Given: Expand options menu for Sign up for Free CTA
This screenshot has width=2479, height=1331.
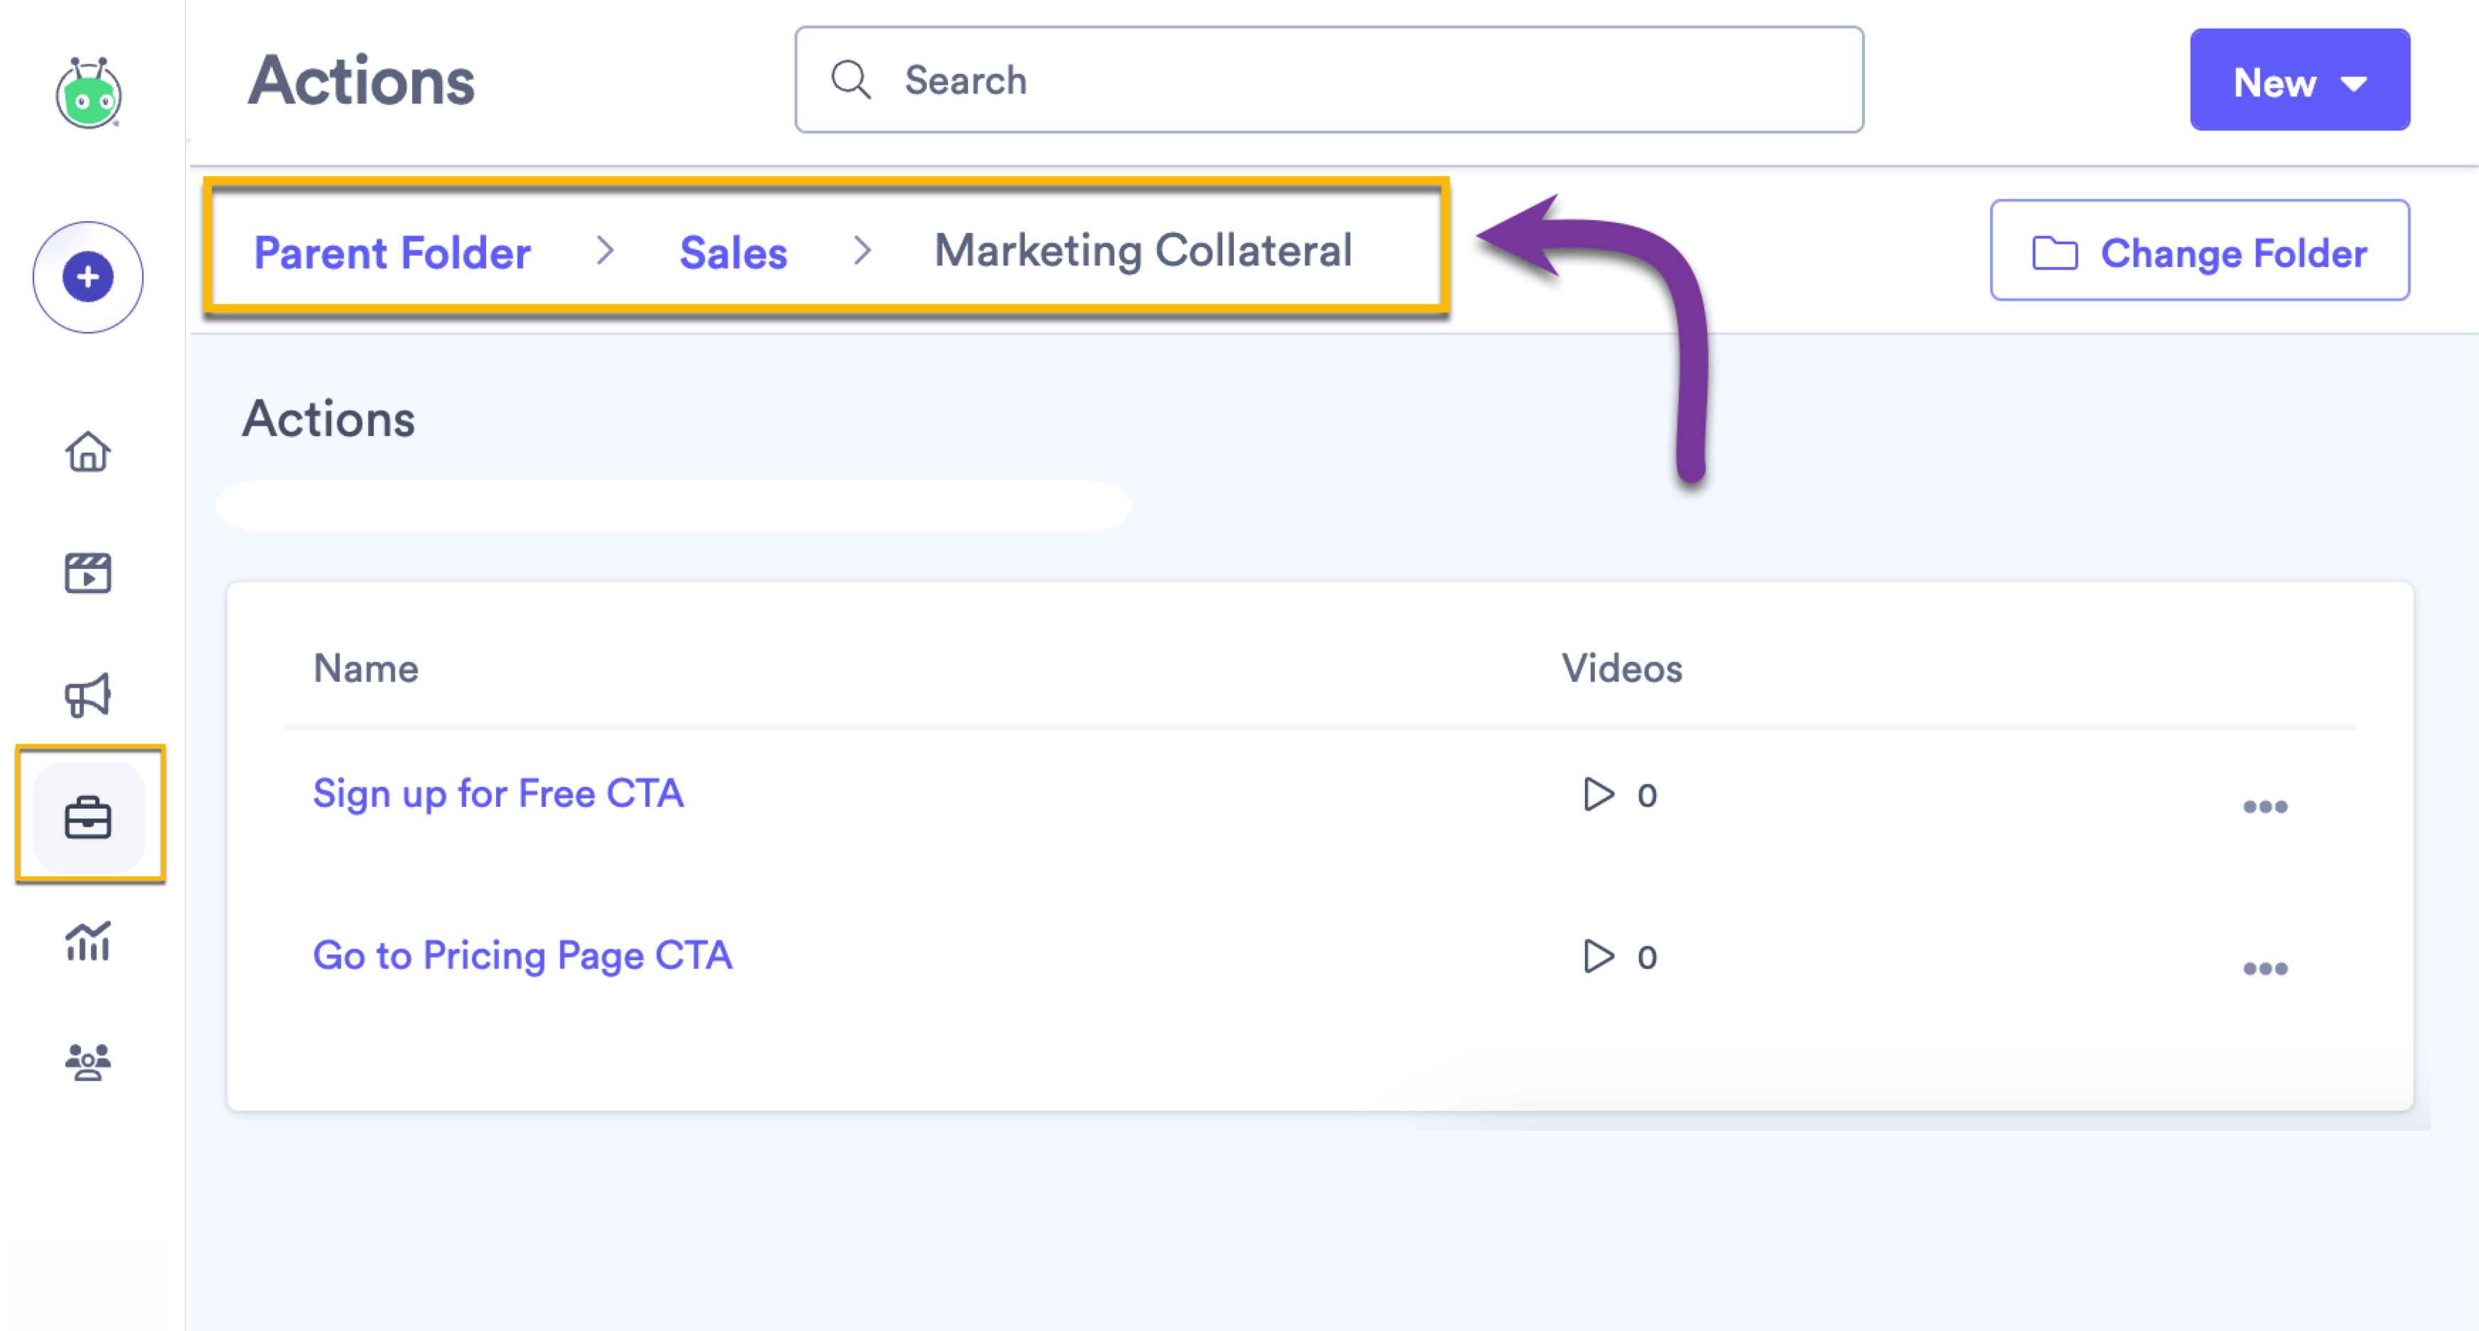Looking at the screenshot, I should [2267, 806].
